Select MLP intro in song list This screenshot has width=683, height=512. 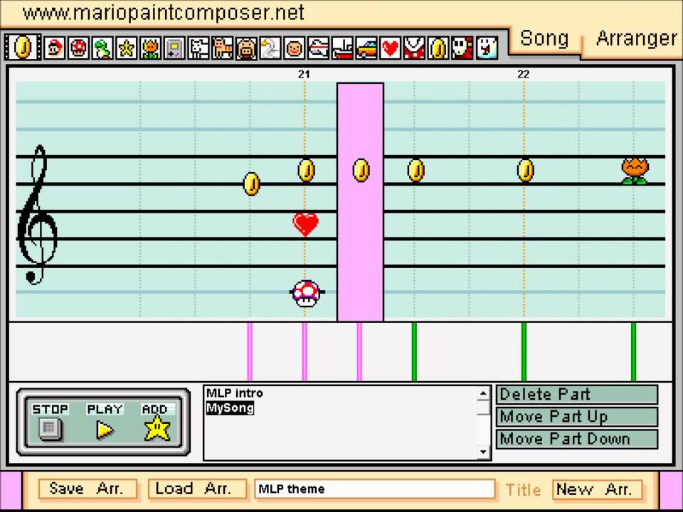coord(235,393)
